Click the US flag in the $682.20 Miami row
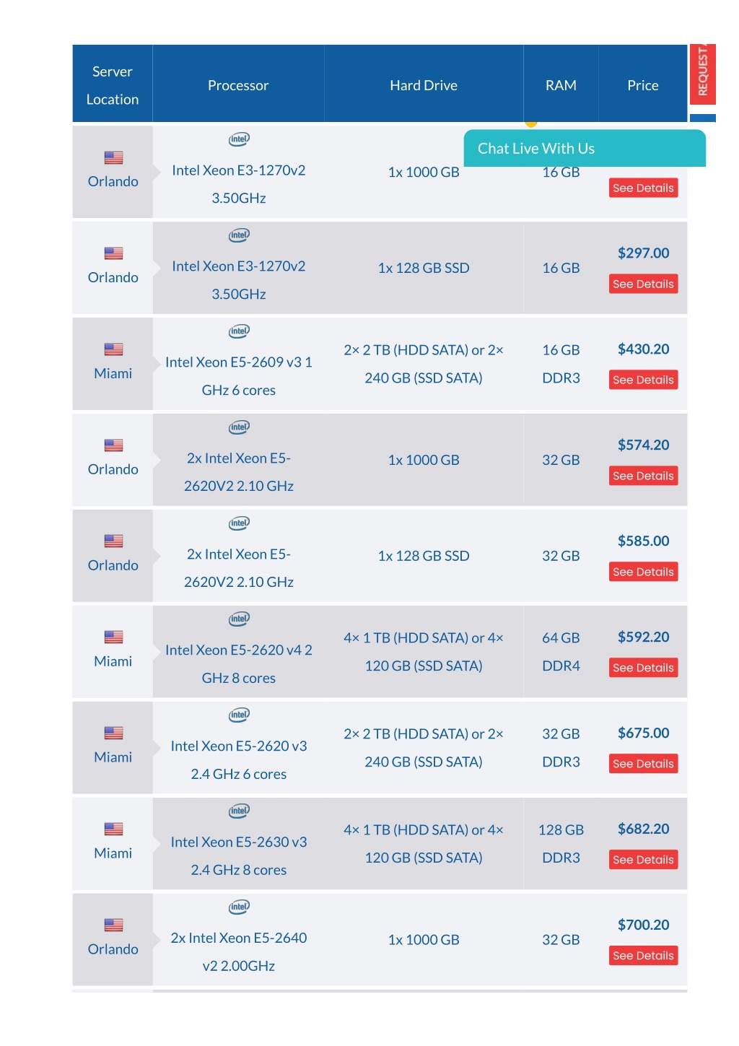The height and width of the screenshot is (1046, 739). pyautogui.click(x=113, y=829)
